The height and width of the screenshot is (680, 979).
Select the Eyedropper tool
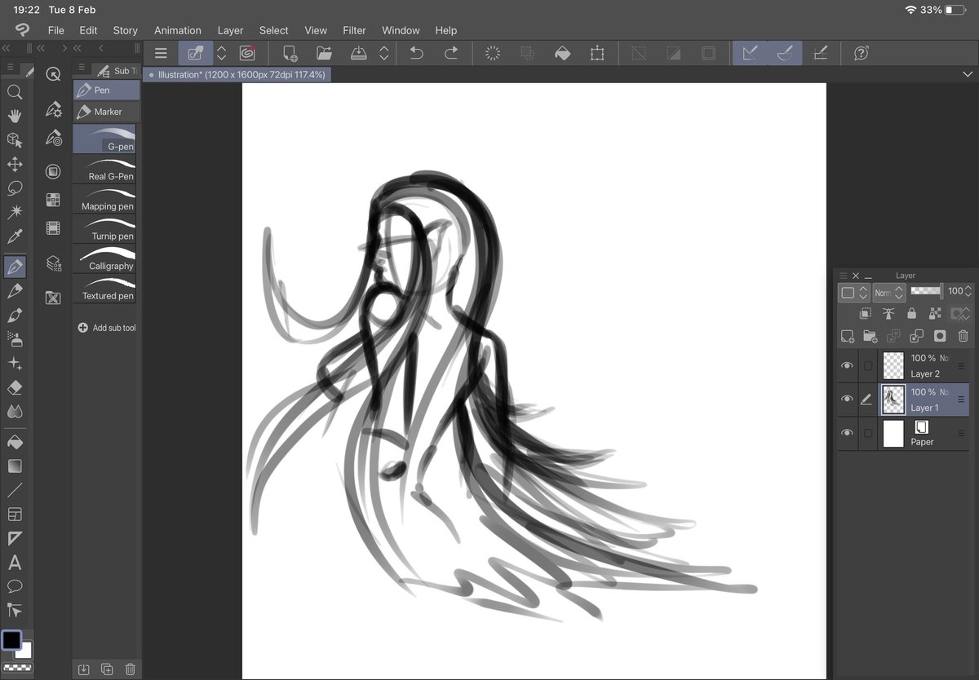14,237
